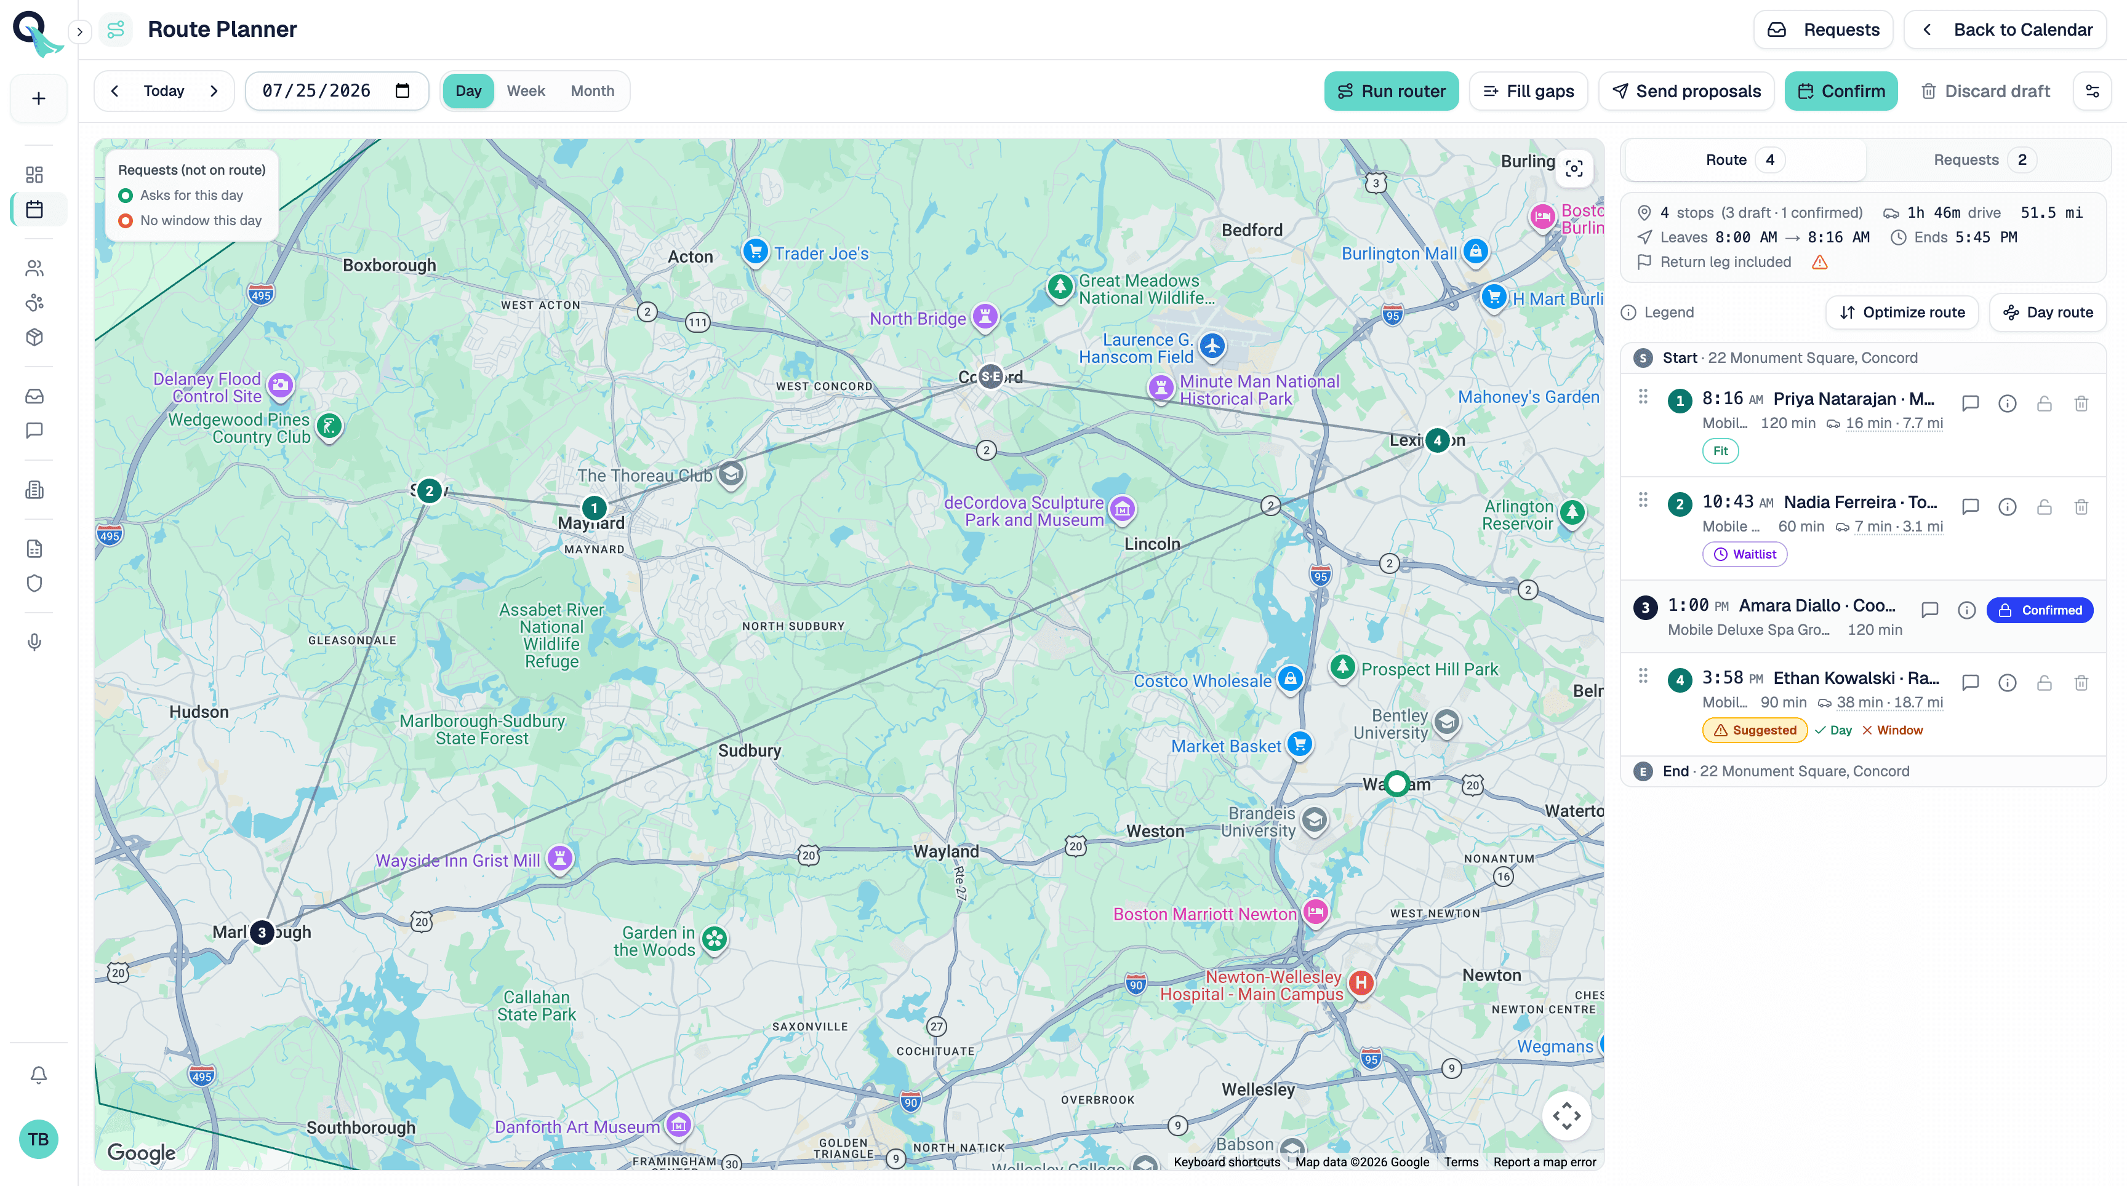Click the Today button
This screenshot has height=1186, width=2127.
point(164,91)
